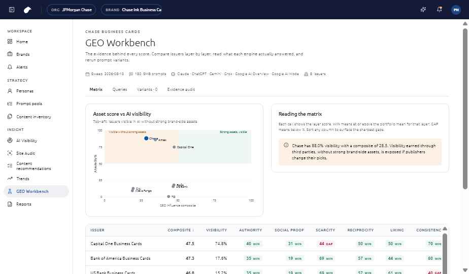
Task: Click the engines list icon before Claude
Action: tap(173, 74)
